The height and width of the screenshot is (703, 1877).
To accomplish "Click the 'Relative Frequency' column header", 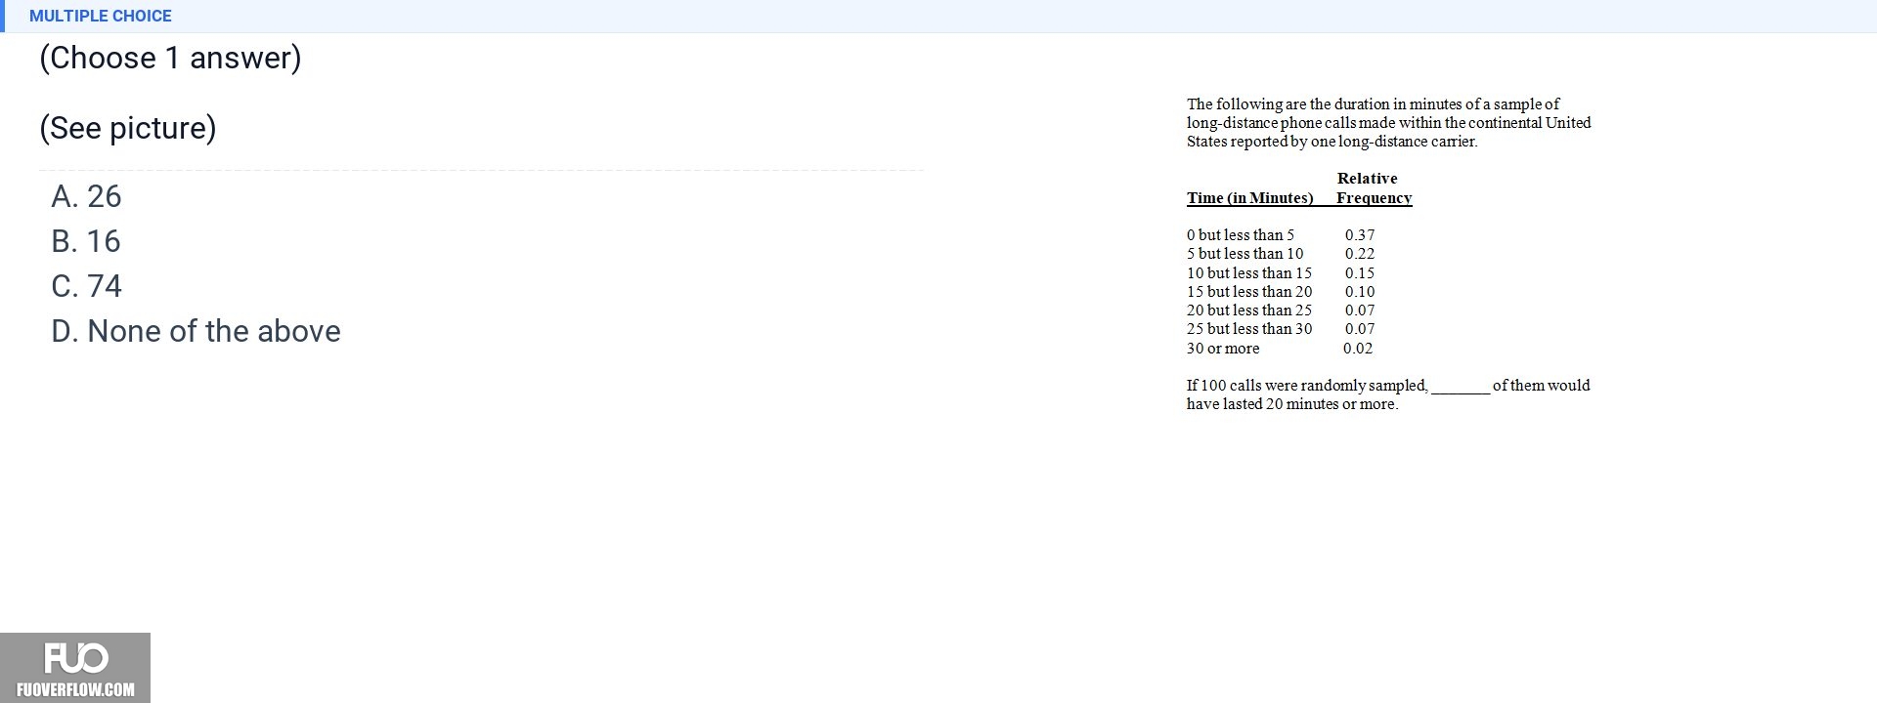I will coord(1374,187).
